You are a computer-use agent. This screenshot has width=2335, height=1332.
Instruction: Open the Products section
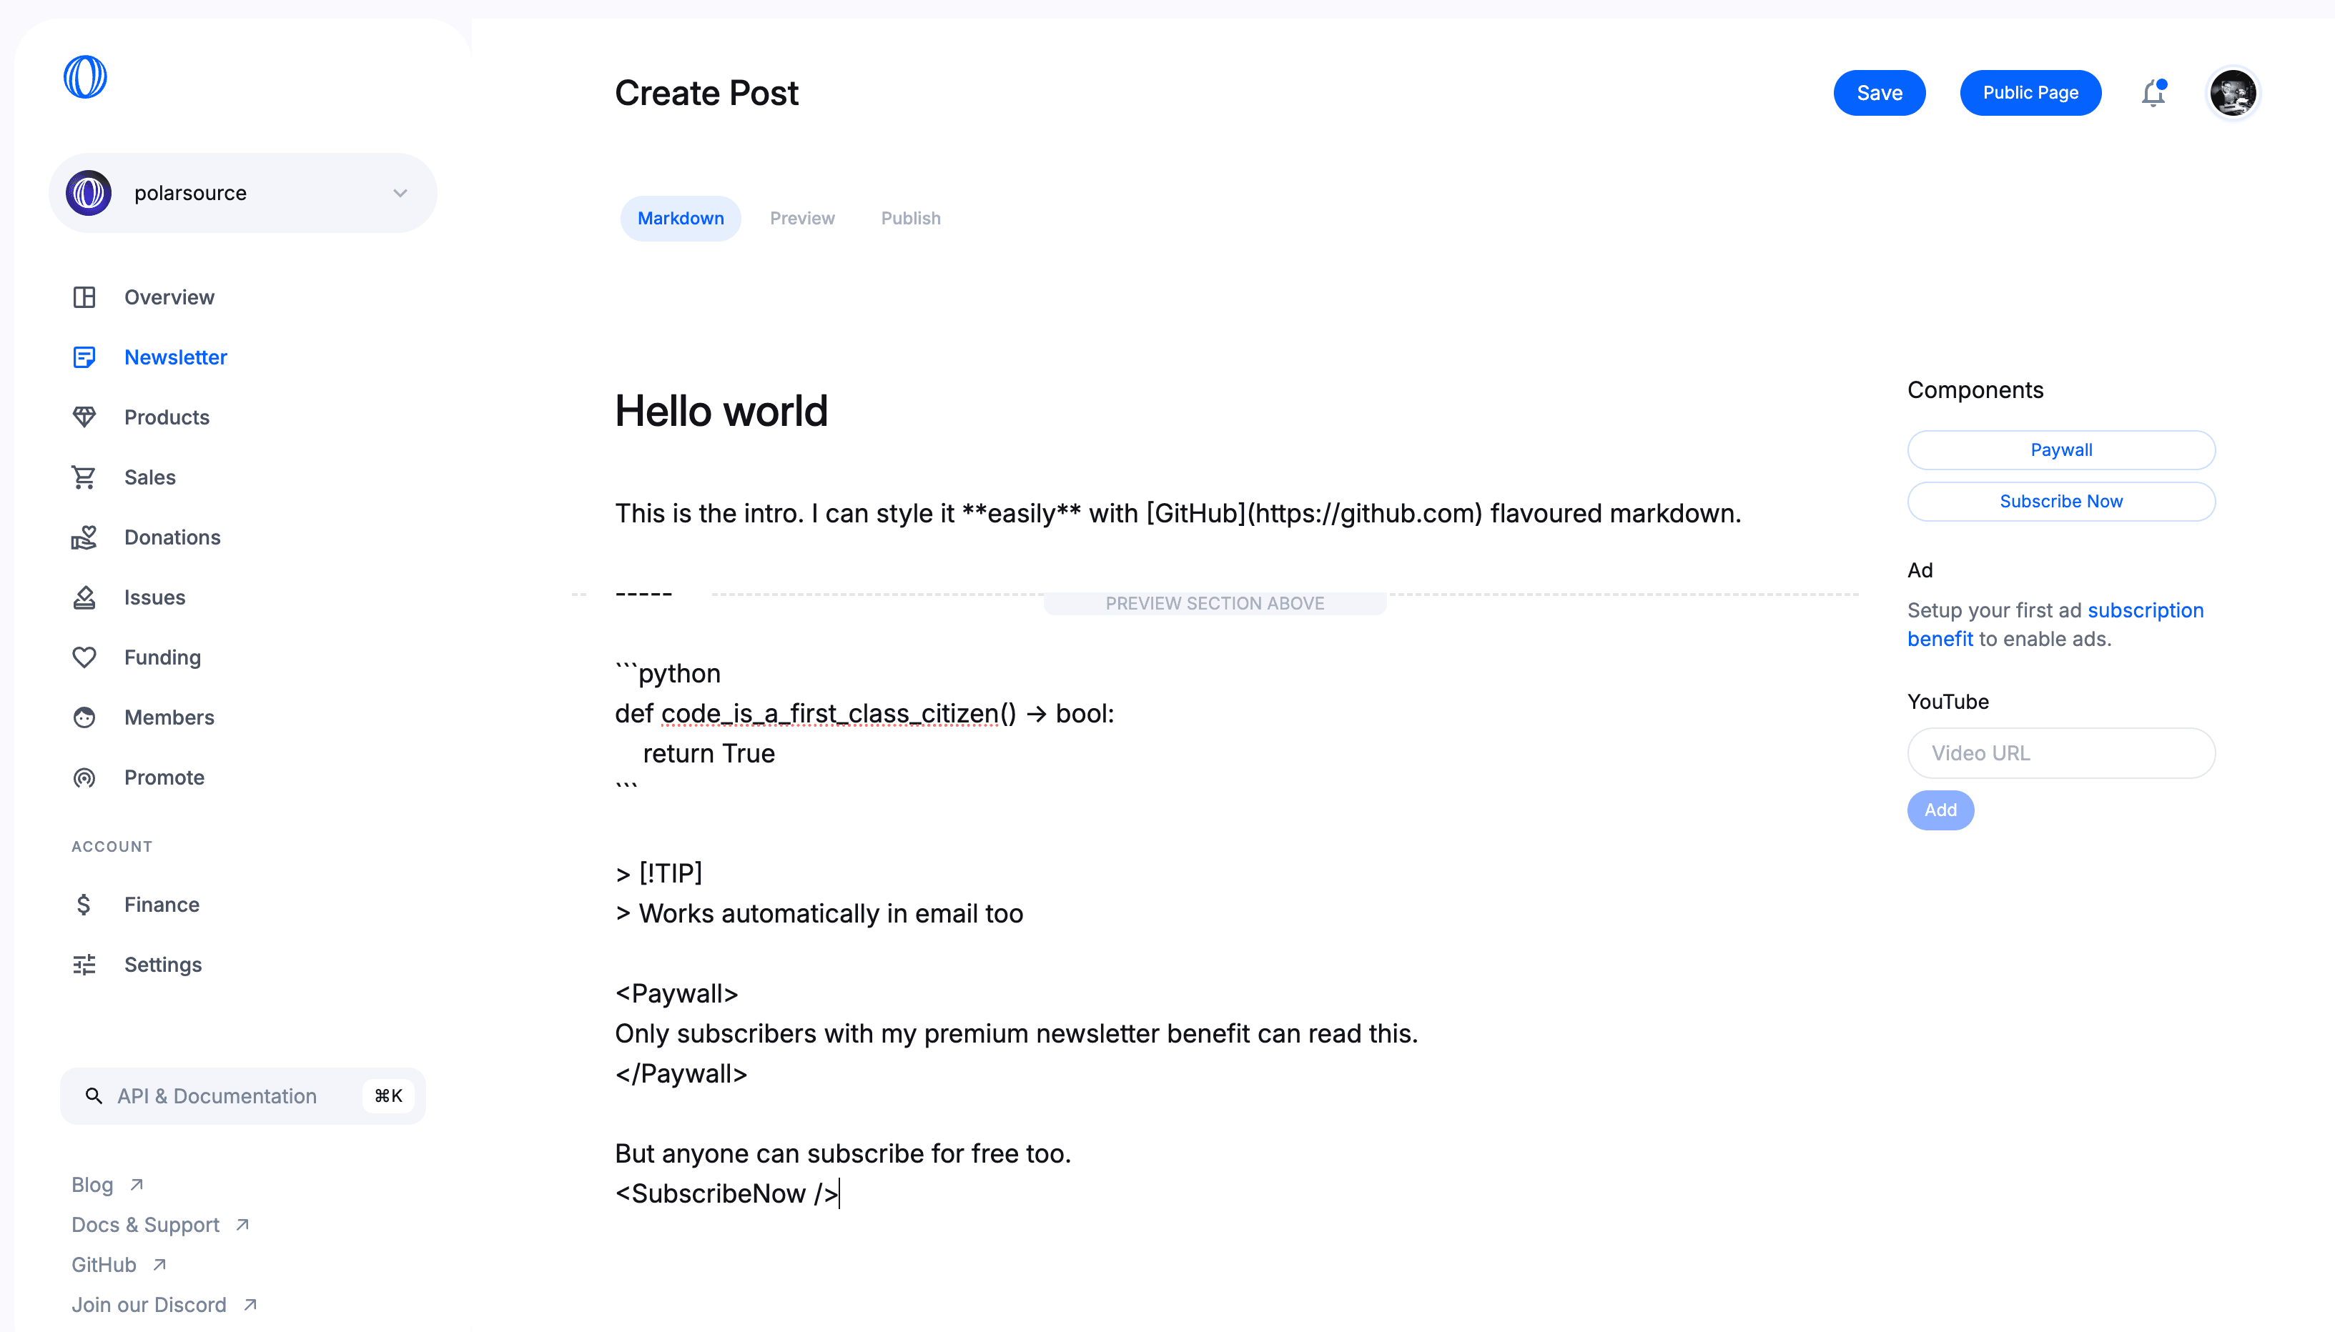[x=167, y=417]
